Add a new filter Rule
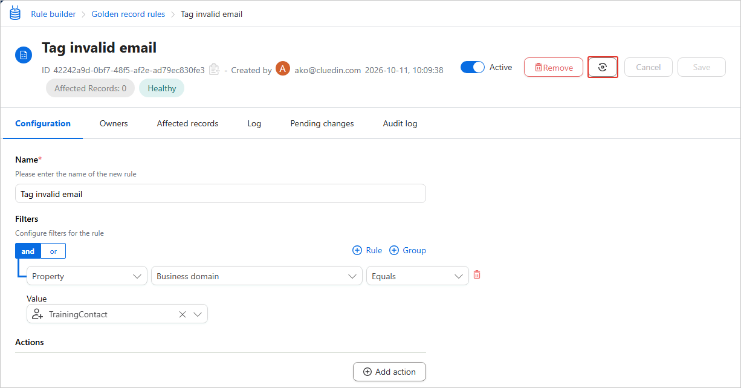This screenshot has height=388, width=741. tap(367, 250)
